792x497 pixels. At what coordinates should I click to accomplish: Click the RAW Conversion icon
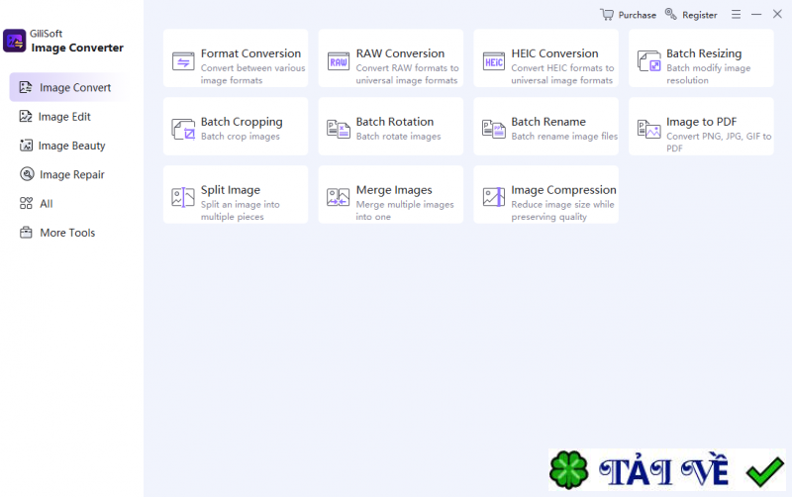point(338,61)
